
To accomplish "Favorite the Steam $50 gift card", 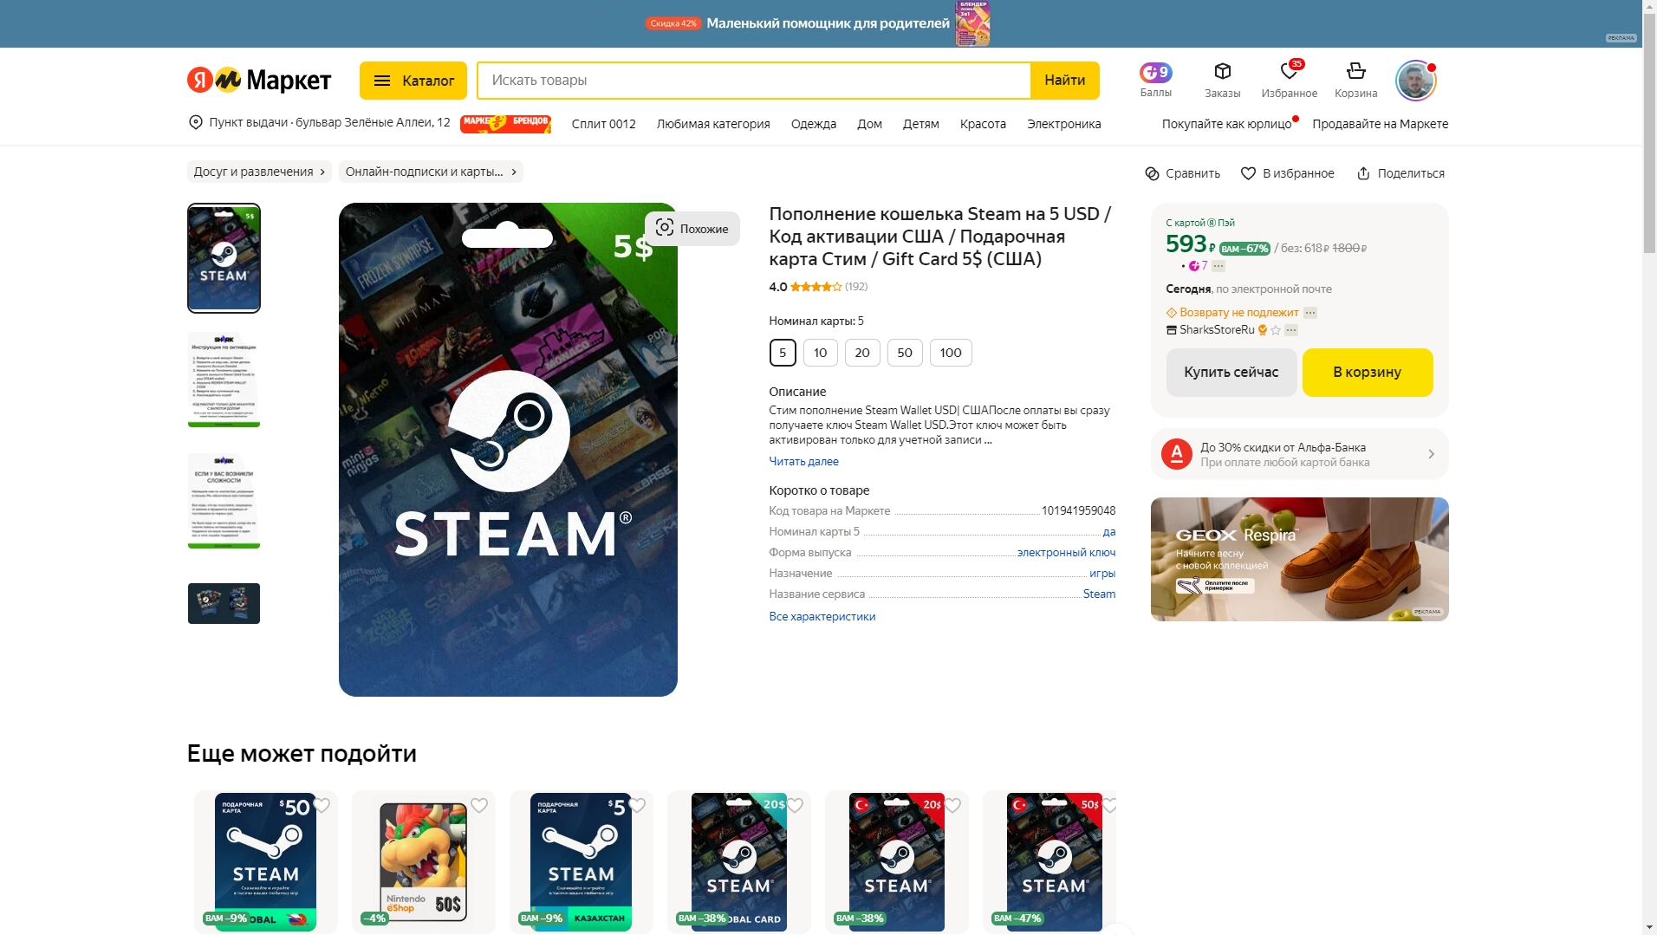I will [322, 805].
